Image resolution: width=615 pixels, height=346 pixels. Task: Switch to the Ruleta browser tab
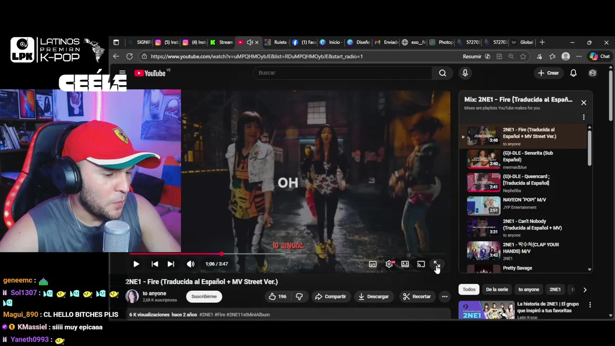[x=276, y=42]
